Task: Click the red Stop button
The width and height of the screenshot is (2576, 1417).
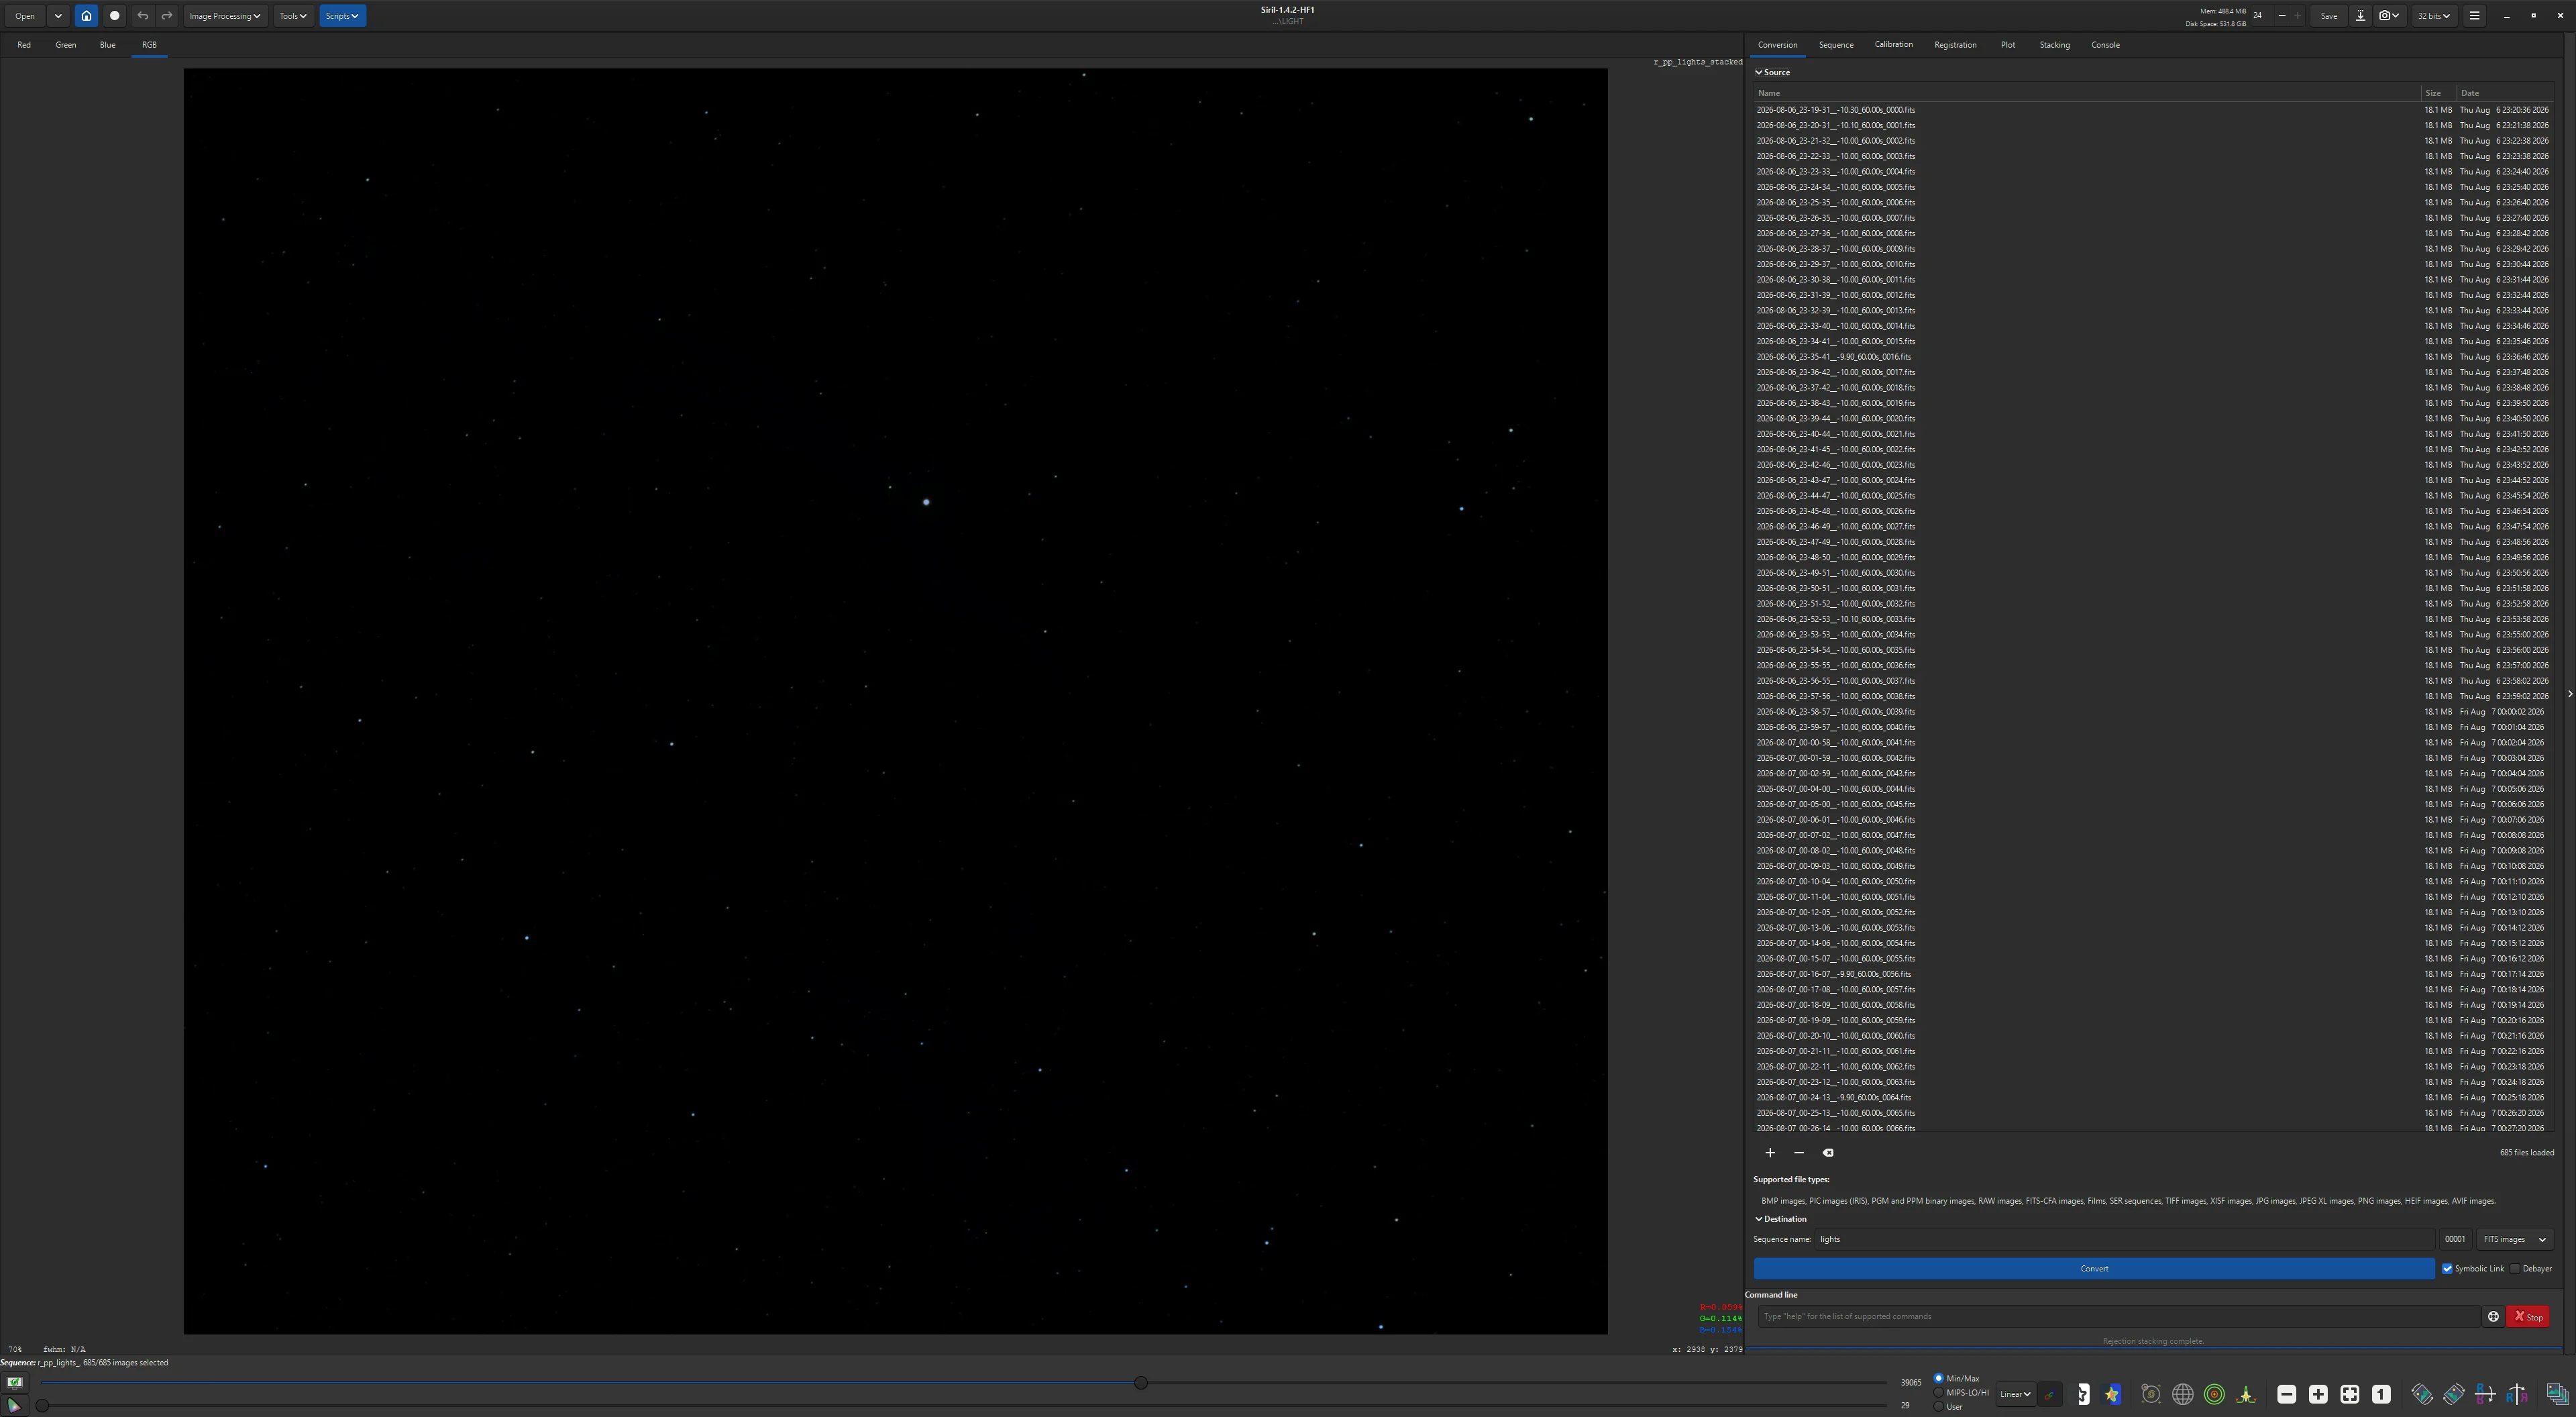Action: tap(2527, 1316)
